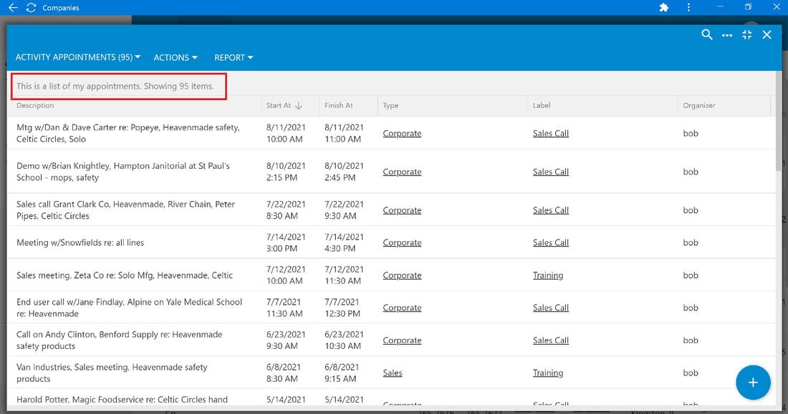Click the blue plus add button
Screen dimensions: 788x414
coord(753,383)
